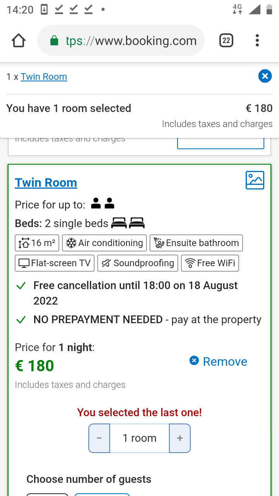
Task: Tap the browser home icon
Action: pyautogui.click(x=18, y=41)
